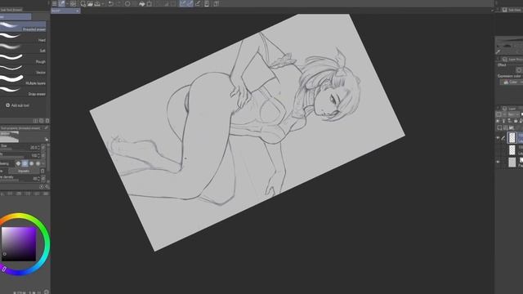The image size is (523, 294).
Task: Select the Rough eraser sub tool
Action: coord(23,59)
